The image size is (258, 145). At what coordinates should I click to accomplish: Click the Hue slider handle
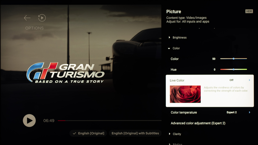coord(233,70)
